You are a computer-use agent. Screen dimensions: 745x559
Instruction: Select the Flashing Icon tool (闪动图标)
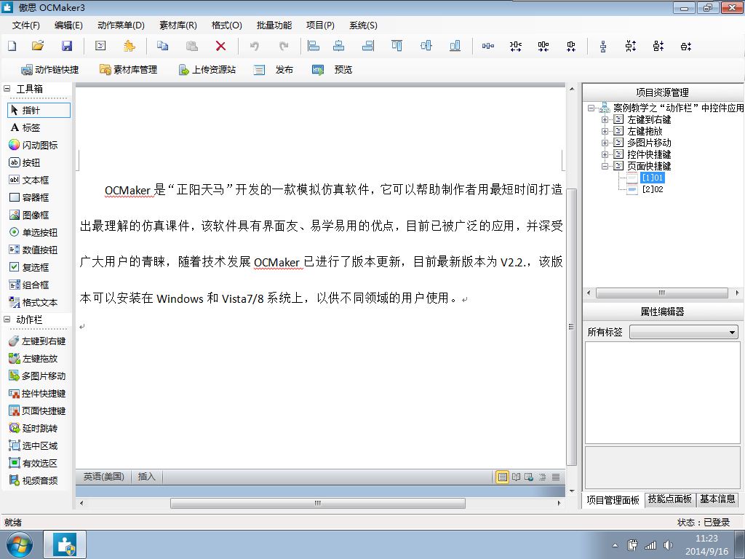point(33,145)
